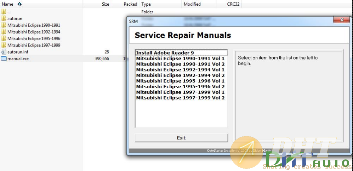The height and width of the screenshot is (171, 353).
Task: Click the Exit button in SRM
Action: click(181, 138)
